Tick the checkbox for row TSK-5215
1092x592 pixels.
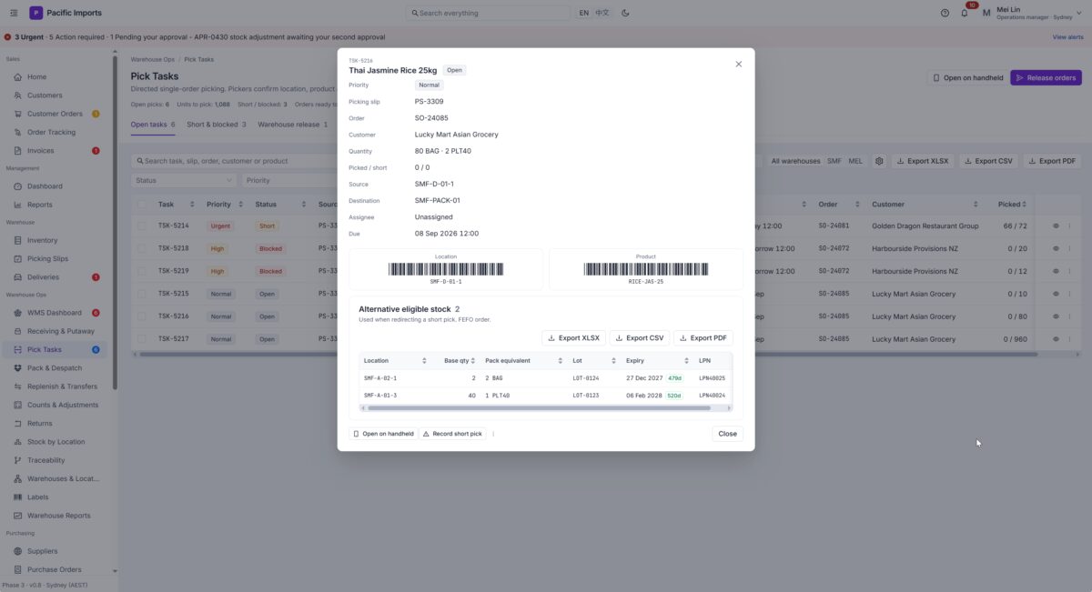(x=141, y=294)
